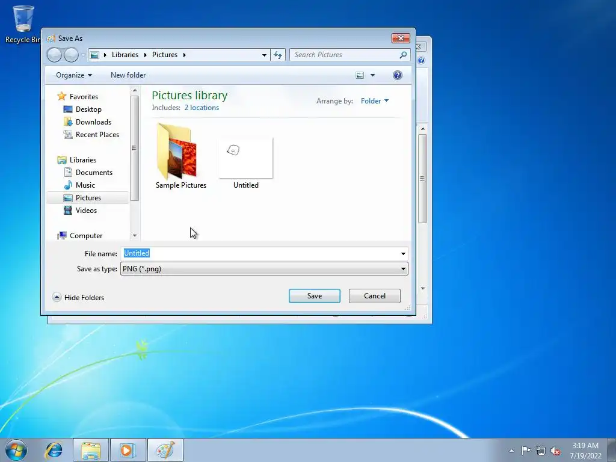Click the Videos film icon in sidebar
Image resolution: width=616 pixels, height=462 pixels.
[x=68, y=210]
